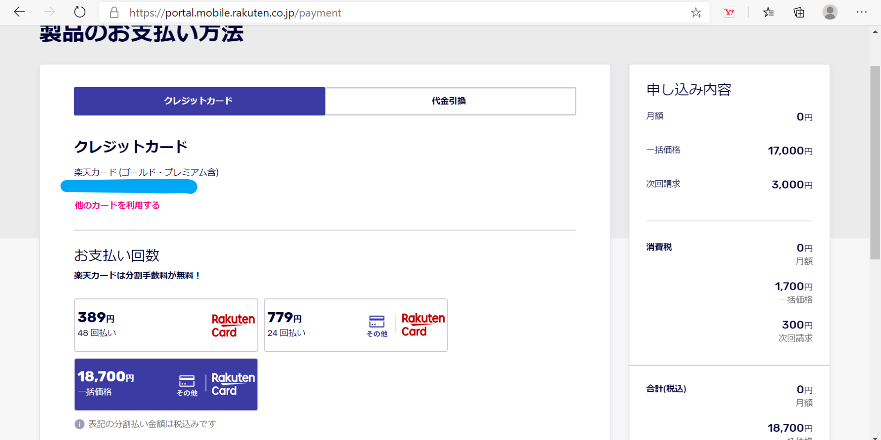881x440 pixels.
Task: Open browser settings ellipsis menu
Action: (x=862, y=13)
